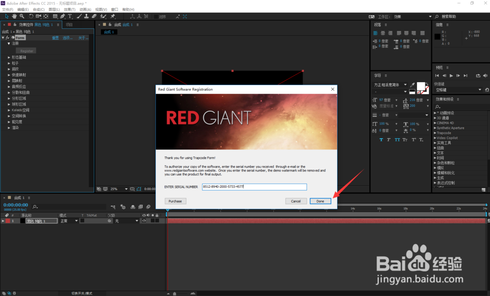Select the Hand tool in toolbar

point(14,16)
